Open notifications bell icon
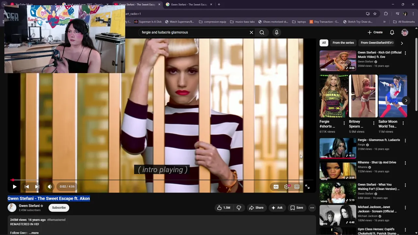The height and width of the screenshot is (235, 418). pyautogui.click(x=392, y=32)
